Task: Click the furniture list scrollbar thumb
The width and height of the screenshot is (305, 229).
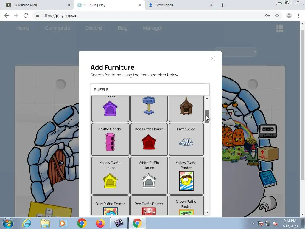Action: tap(207, 116)
